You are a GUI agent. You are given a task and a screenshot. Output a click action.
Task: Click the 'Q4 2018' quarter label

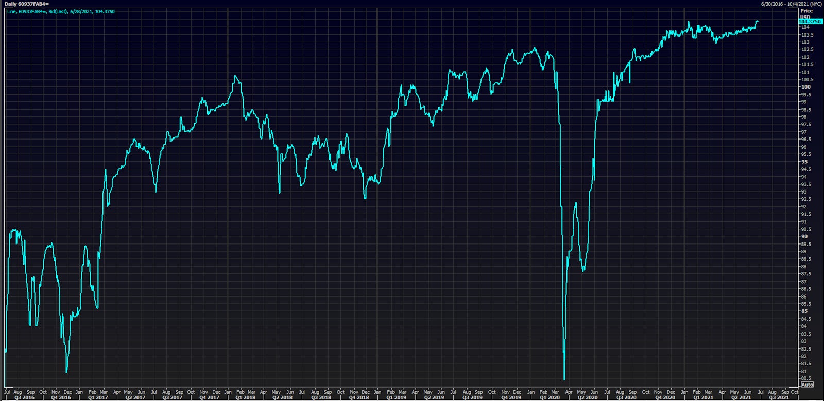click(x=359, y=397)
